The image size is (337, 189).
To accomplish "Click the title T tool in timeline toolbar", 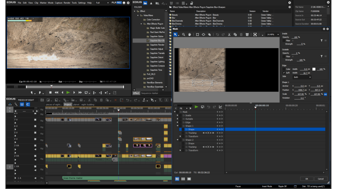I will coord(160,100).
